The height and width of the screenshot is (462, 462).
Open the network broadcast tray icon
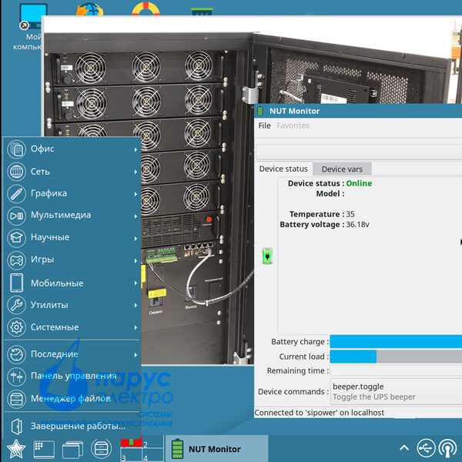(x=447, y=449)
